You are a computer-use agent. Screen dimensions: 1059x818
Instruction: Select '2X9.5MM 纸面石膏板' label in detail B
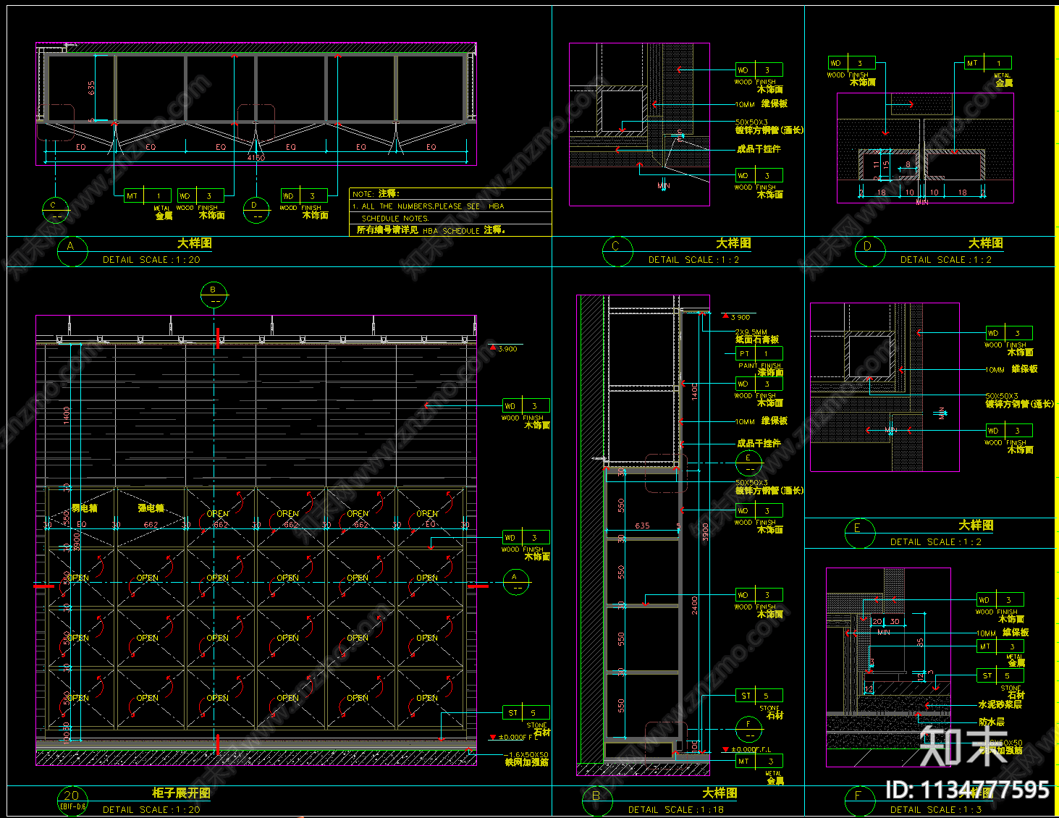(757, 336)
